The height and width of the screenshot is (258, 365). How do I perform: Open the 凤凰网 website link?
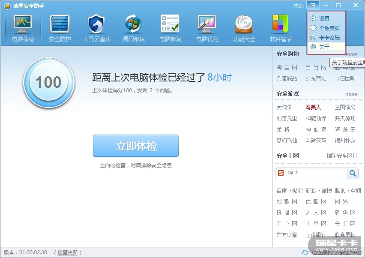287,213
